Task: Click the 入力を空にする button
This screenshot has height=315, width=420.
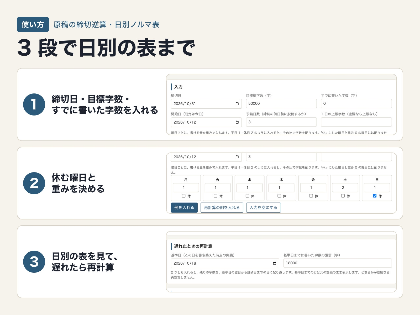Action: (x=264, y=208)
